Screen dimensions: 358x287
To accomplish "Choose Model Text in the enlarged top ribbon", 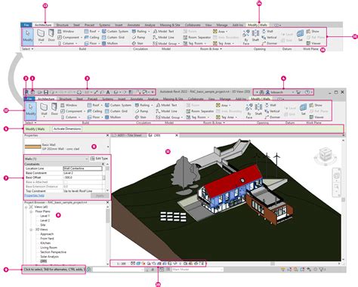I will [x=163, y=31].
